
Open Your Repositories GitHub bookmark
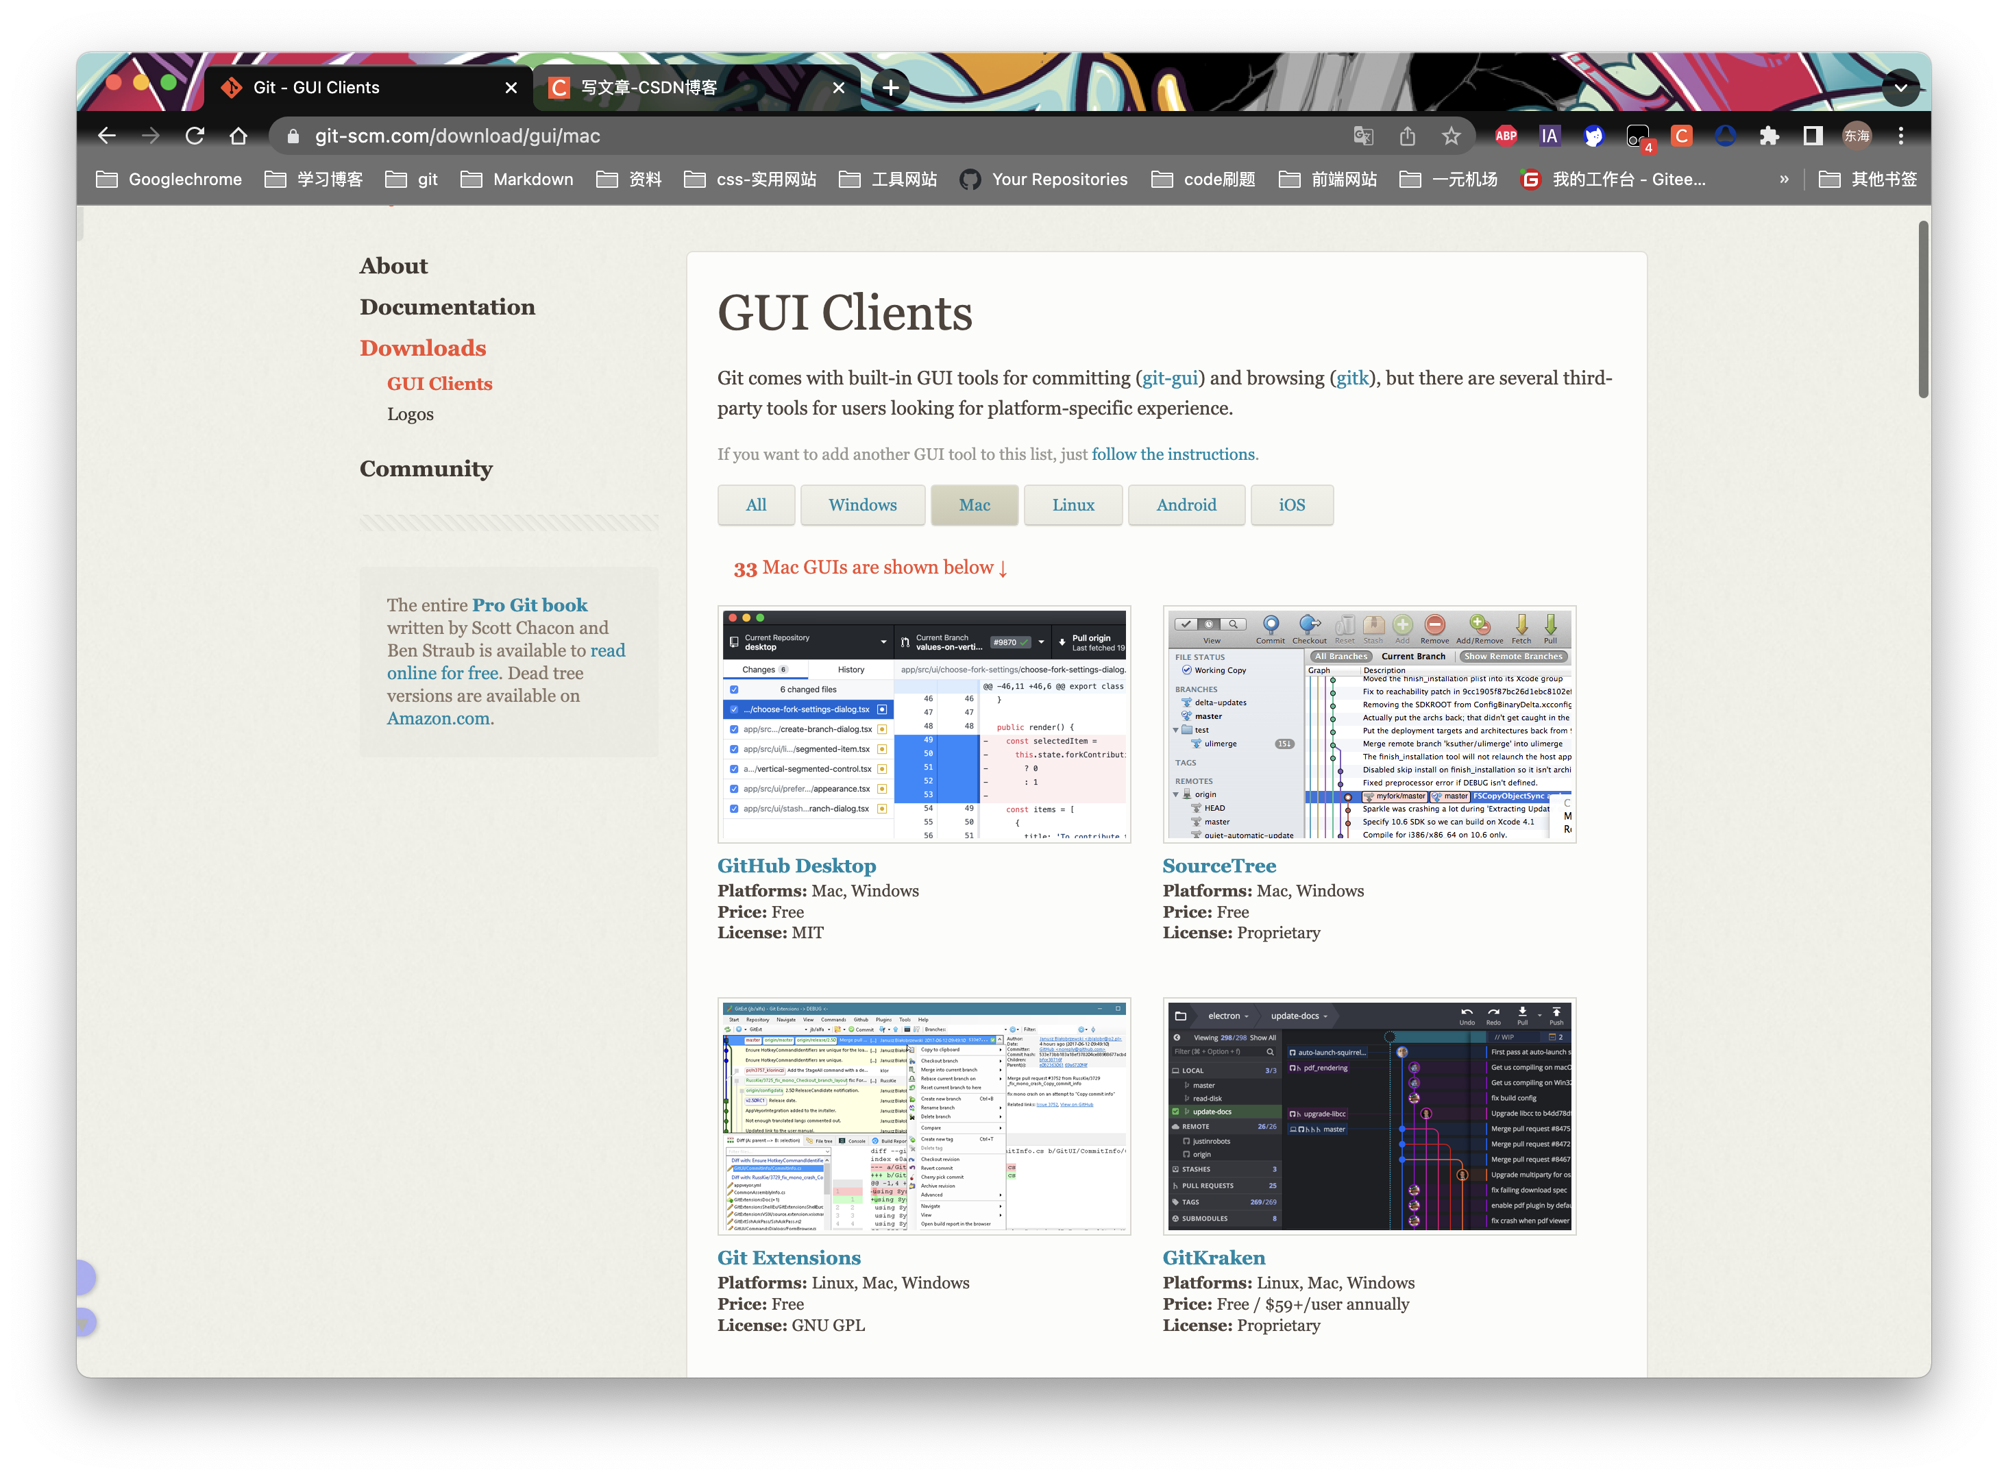click(1043, 180)
